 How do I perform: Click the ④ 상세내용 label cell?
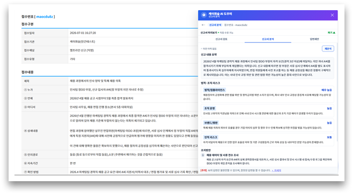pos(44,131)
